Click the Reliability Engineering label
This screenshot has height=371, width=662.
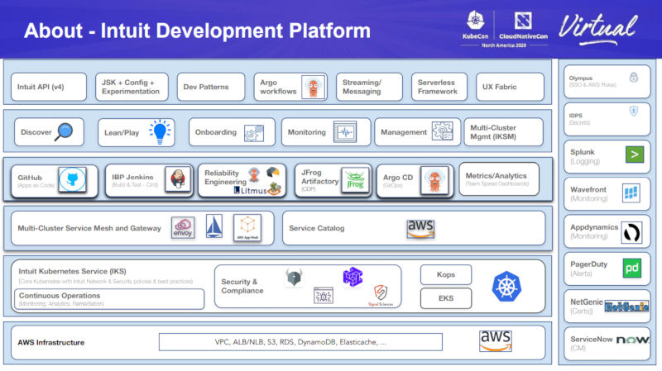[225, 177]
